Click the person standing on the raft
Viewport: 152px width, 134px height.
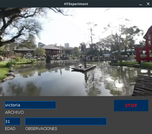point(86,61)
